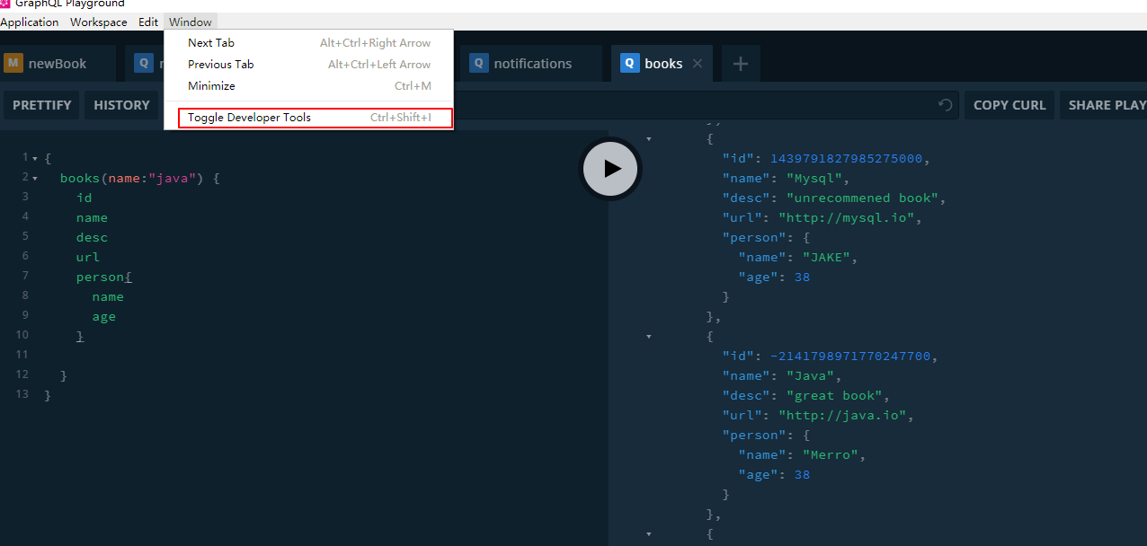The height and width of the screenshot is (546, 1147).
Task: Run the query with the play button
Action: (611, 168)
